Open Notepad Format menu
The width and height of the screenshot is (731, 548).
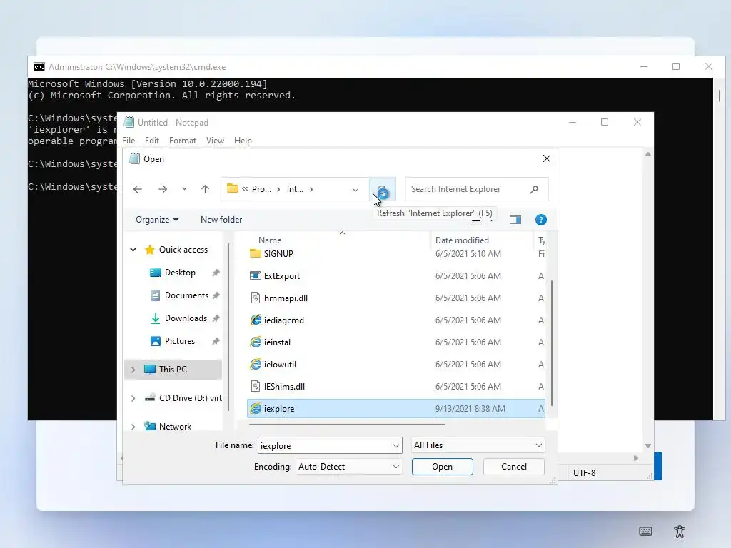(x=182, y=141)
